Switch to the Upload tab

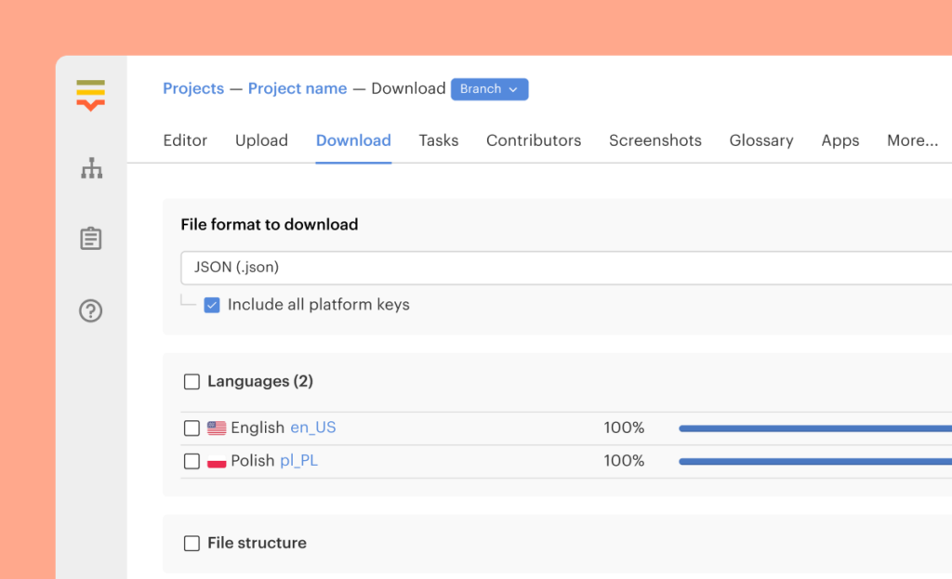click(x=261, y=141)
